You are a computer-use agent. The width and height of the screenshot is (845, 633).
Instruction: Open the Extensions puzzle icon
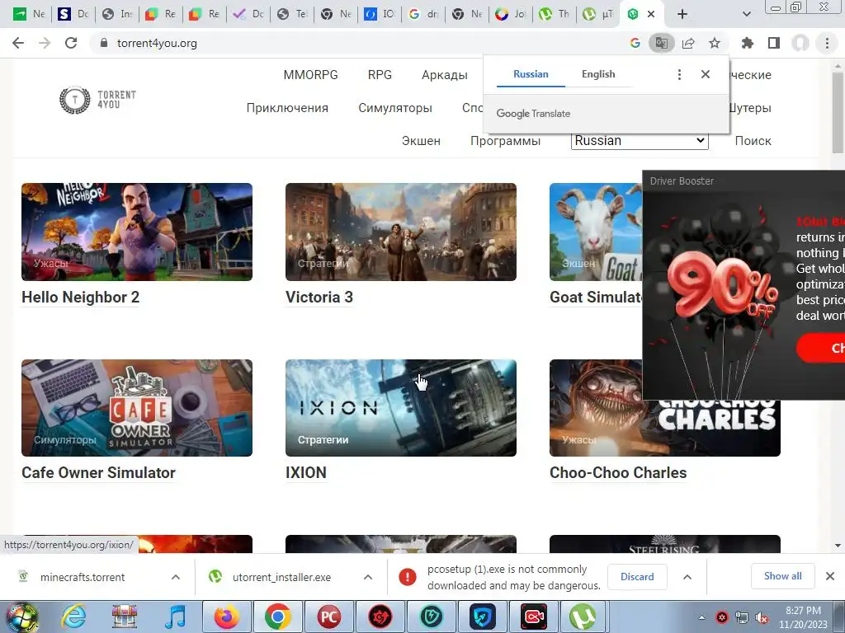click(748, 43)
